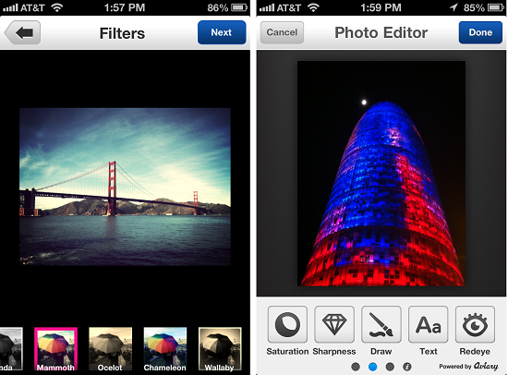Viewport: 508px width, 375px height.
Task: Switch to third tools page dot
Action: tap(390, 367)
